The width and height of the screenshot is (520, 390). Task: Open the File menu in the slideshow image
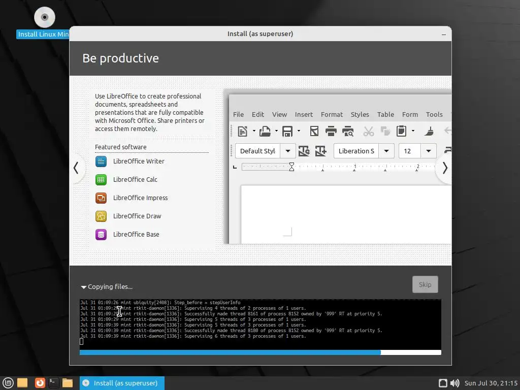[238, 114]
